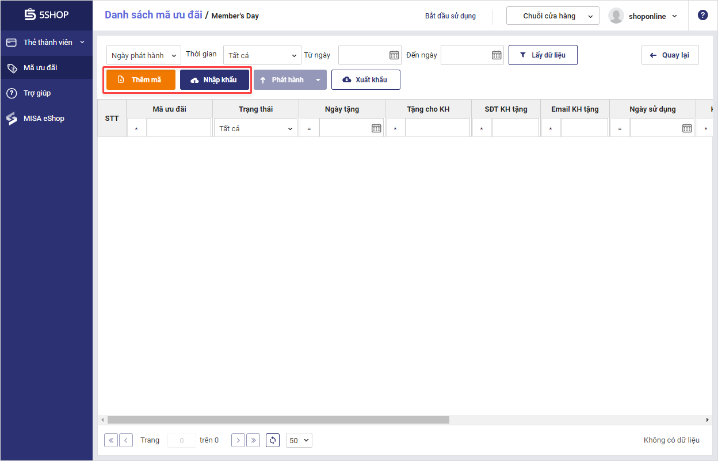
Task: Click the Email KH tặng filter operator
Action: 551,128
